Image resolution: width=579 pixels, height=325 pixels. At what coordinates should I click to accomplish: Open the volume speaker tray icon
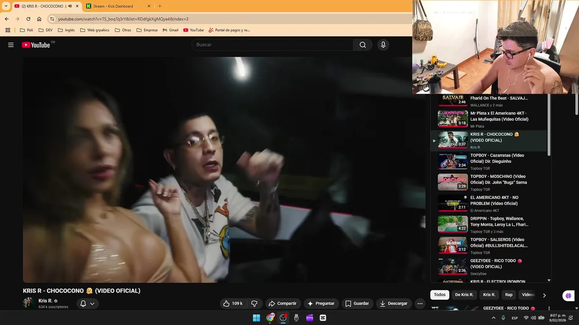click(x=533, y=318)
